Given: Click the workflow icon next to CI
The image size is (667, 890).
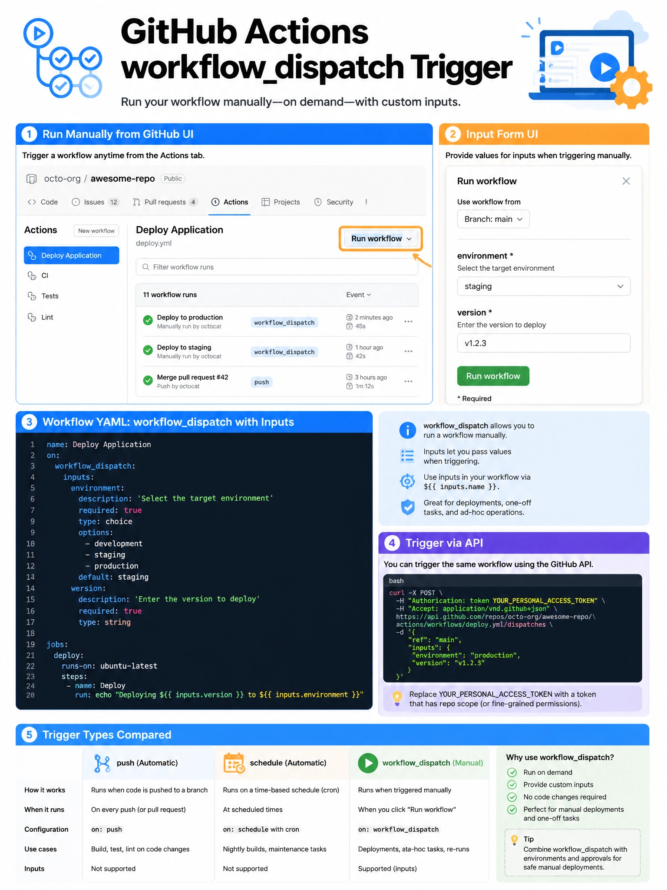Looking at the screenshot, I should tap(32, 276).
